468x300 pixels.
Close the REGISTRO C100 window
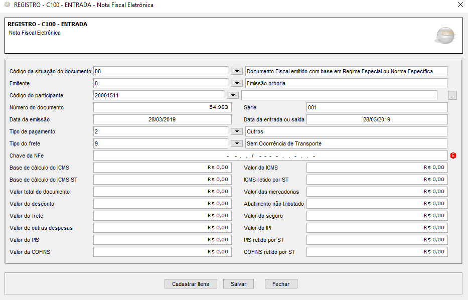click(460, 5)
